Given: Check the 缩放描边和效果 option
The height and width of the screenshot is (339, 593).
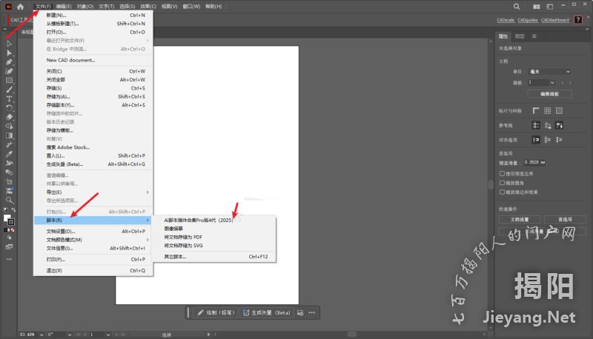Looking at the screenshot, I should 503,191.
